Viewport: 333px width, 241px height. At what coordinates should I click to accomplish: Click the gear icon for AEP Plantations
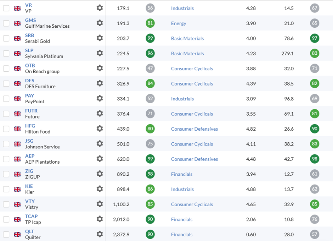click(100, 159)
